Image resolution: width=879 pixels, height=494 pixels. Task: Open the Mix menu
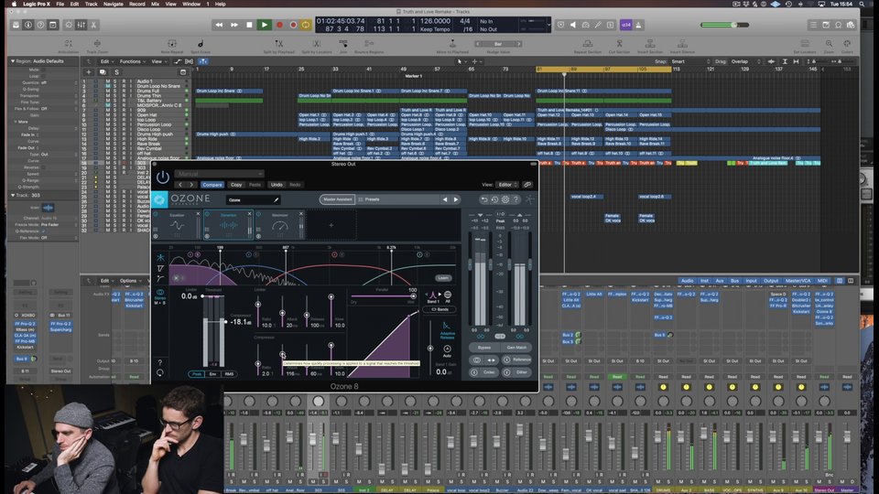point(156,4)
